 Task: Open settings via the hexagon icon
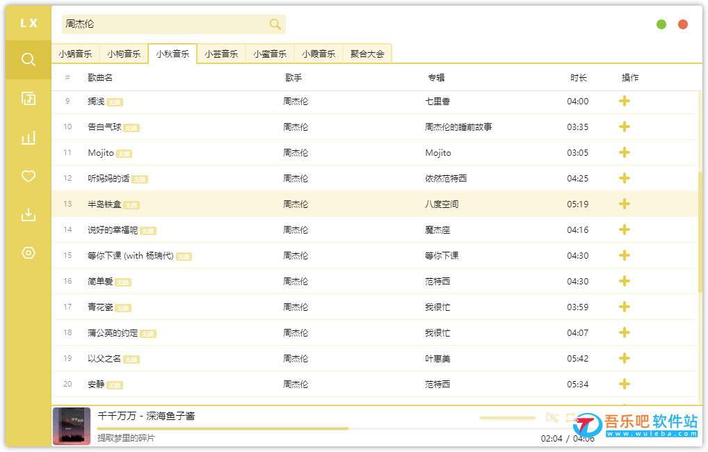pos(28,253)
